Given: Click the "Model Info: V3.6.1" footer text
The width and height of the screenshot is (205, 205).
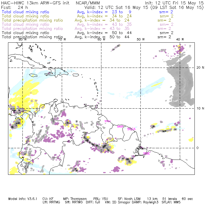Looking at the screenshot, I should point(23,199).
